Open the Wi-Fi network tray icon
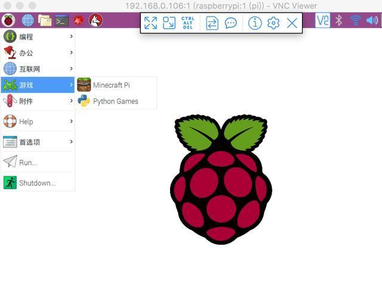The width and height of the screenshot is (382, 292). (x=355, y=20)
